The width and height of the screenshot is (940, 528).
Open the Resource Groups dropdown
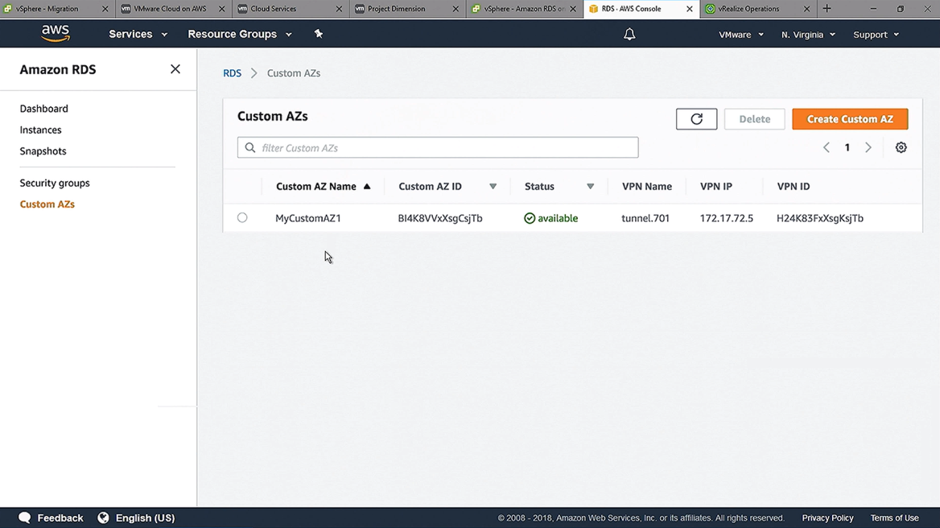click(x=240, y=34)
